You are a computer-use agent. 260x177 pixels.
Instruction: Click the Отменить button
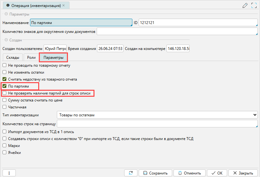click(x=189, y=173)
